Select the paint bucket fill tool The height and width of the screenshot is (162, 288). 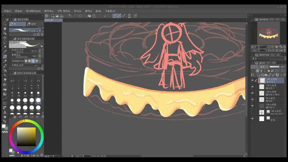5,89
